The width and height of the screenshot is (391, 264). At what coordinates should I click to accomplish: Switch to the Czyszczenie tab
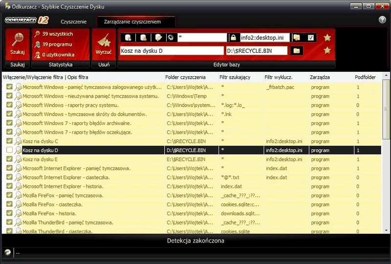[74, 22]
